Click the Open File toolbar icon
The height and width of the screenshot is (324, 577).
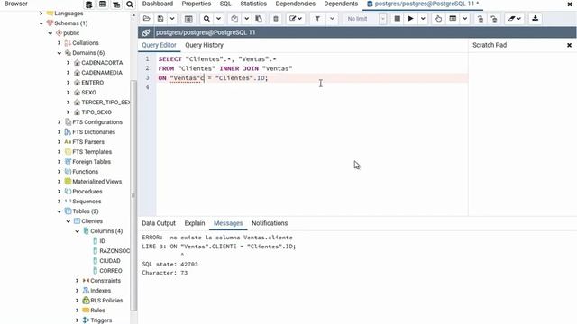[146, 18]
